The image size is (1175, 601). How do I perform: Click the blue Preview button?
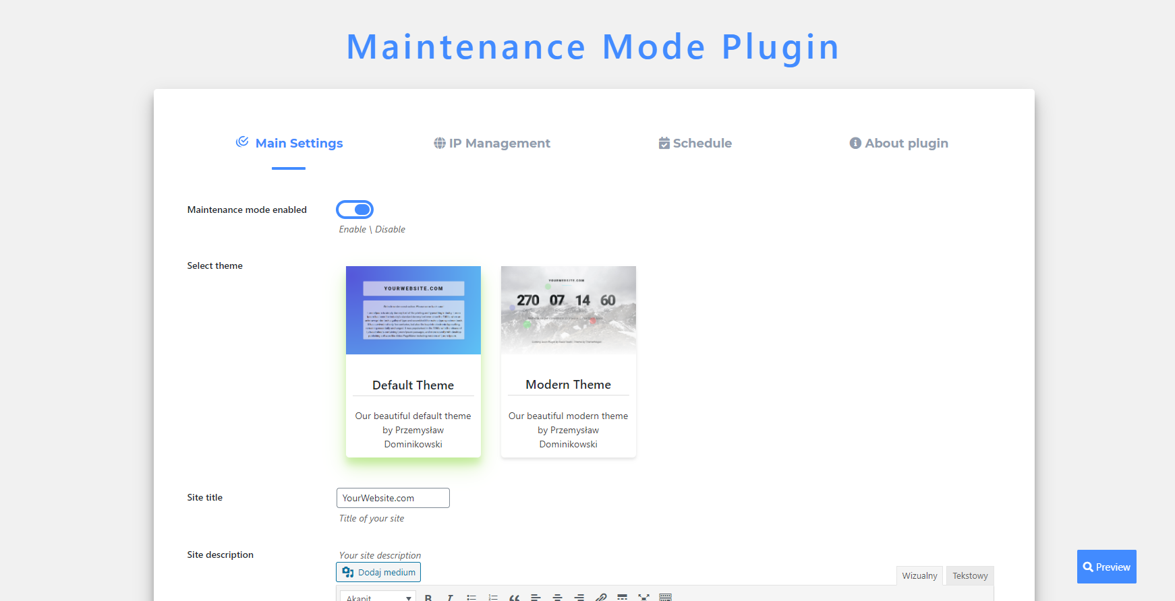click(x=1107, y=567)
